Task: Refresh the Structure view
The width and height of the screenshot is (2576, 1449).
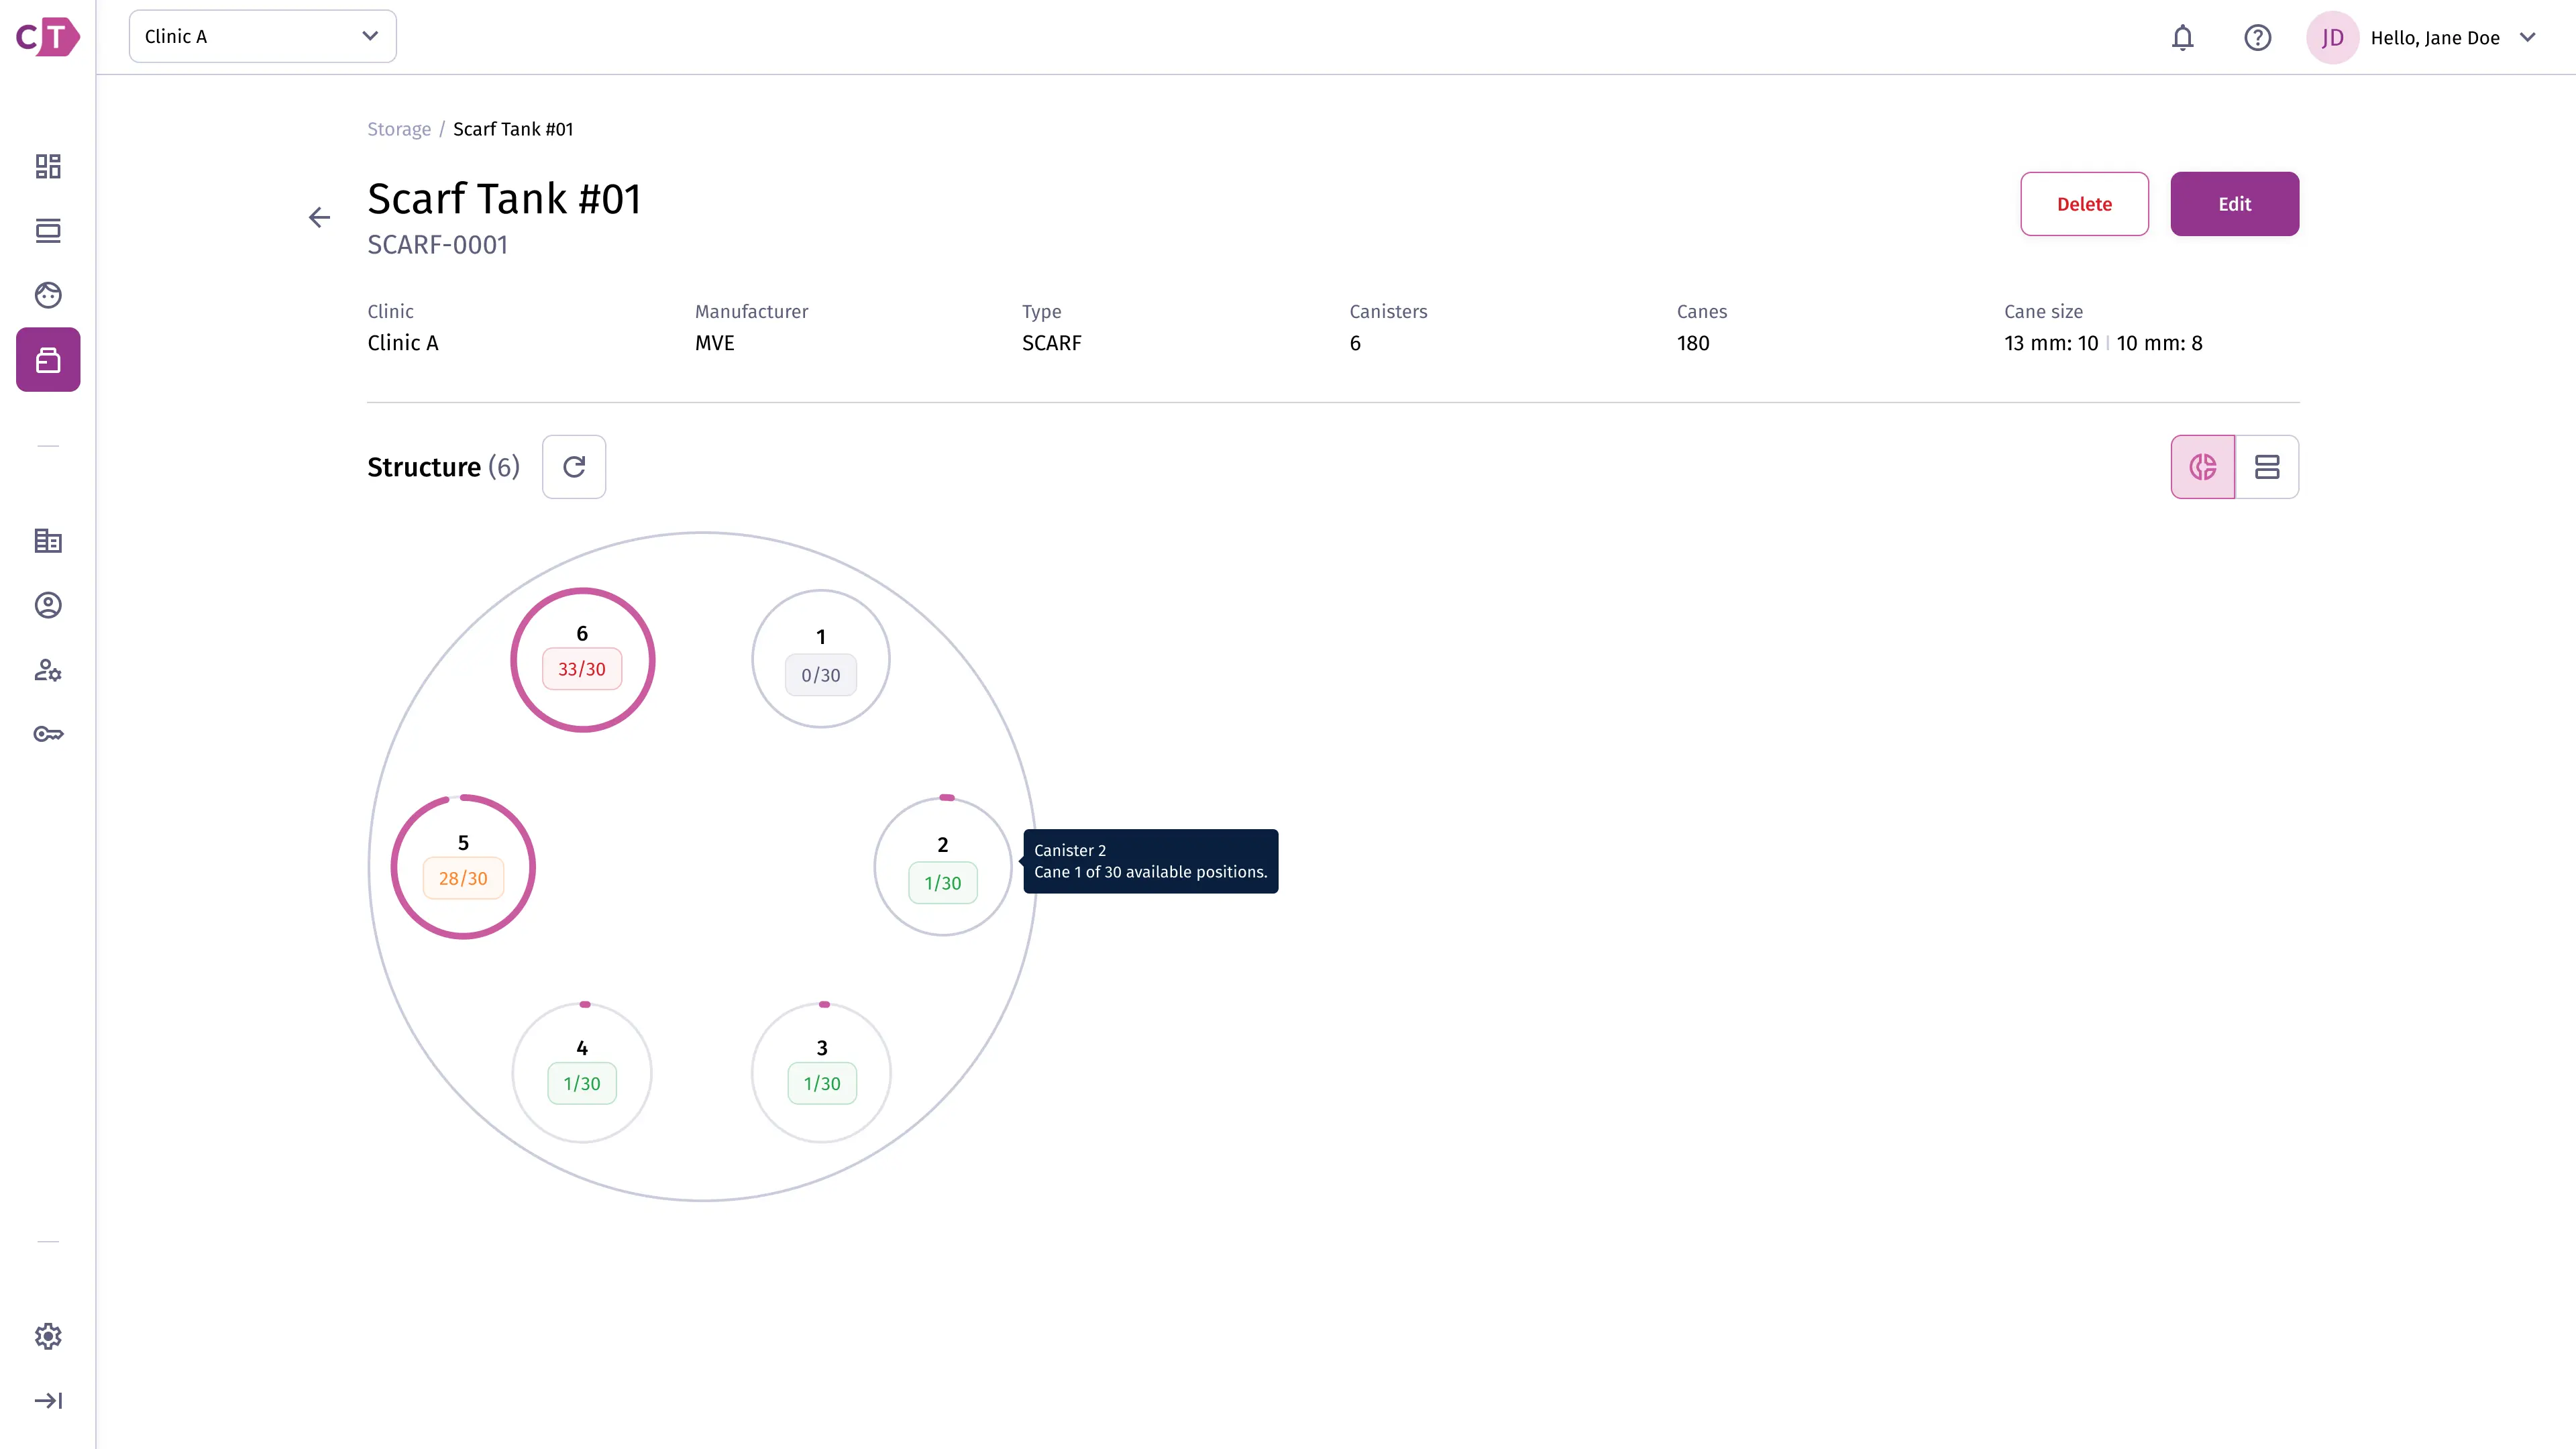Action: pyautogui.click(x=574, y=467)
